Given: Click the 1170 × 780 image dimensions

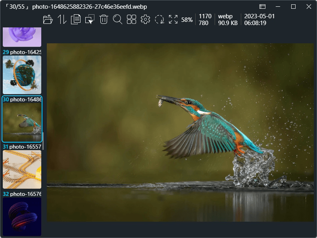Looking at the screenshot, I should click(205, 19).
